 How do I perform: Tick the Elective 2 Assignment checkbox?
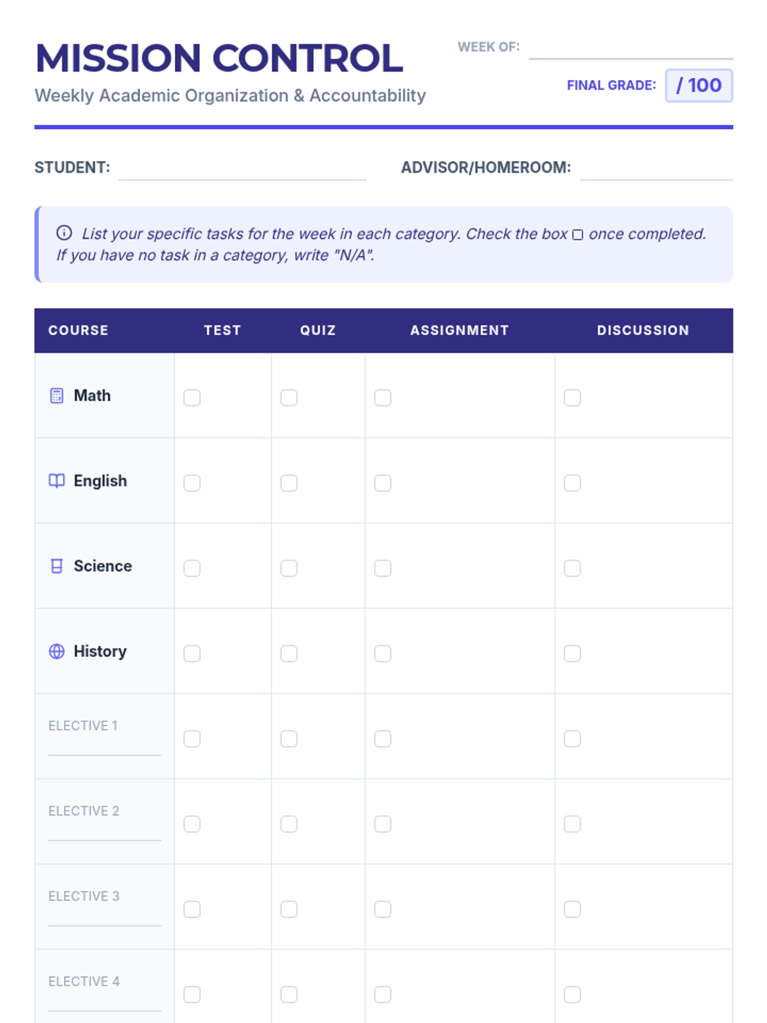[383, 824]
